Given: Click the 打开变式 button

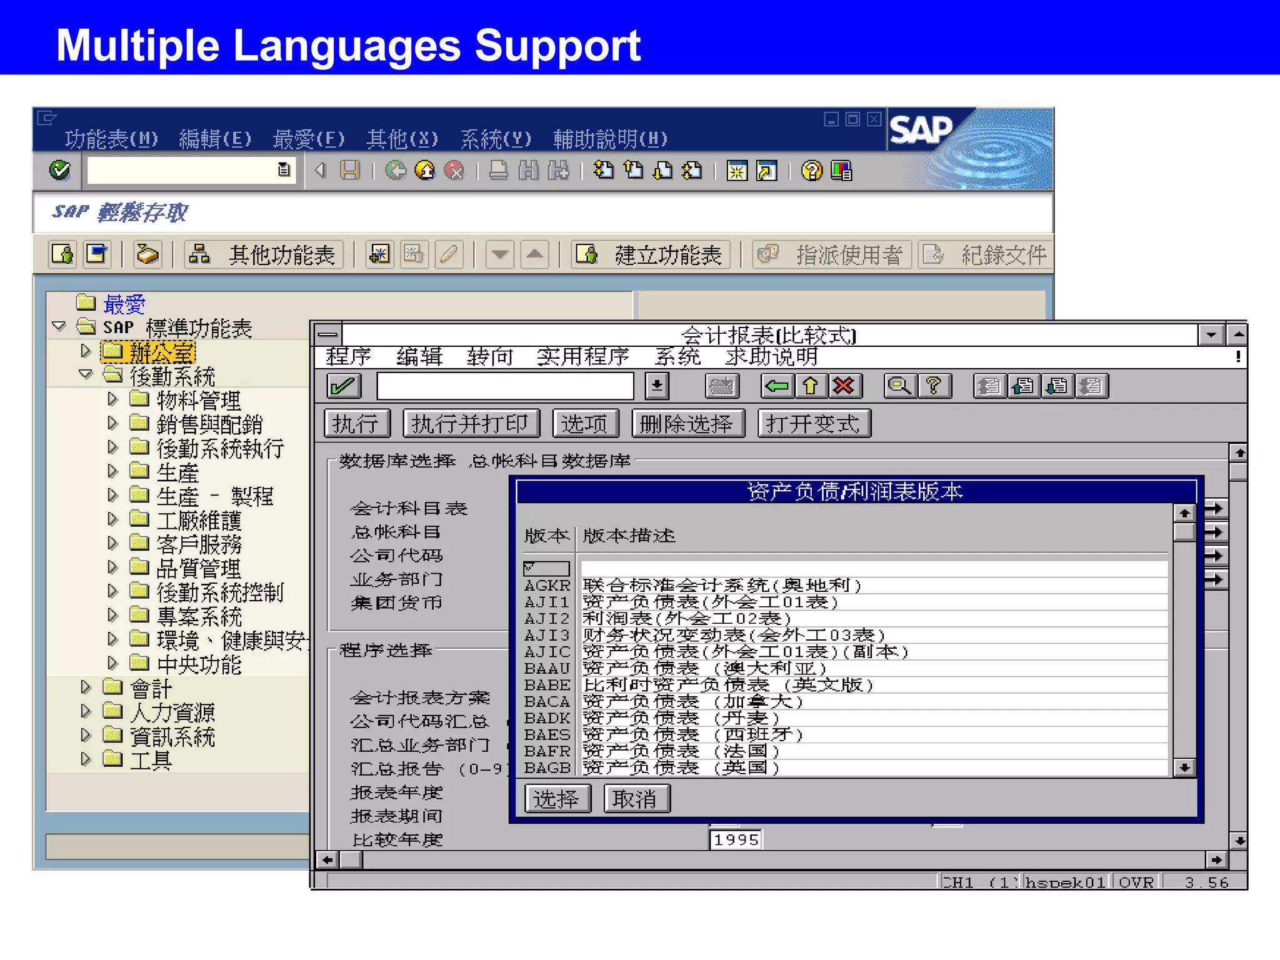Looking at the screenshot, I should 814,424.
